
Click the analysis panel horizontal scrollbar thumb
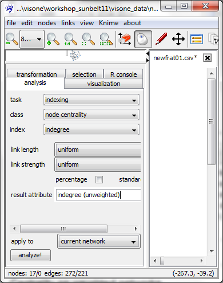tap(63, 229)
